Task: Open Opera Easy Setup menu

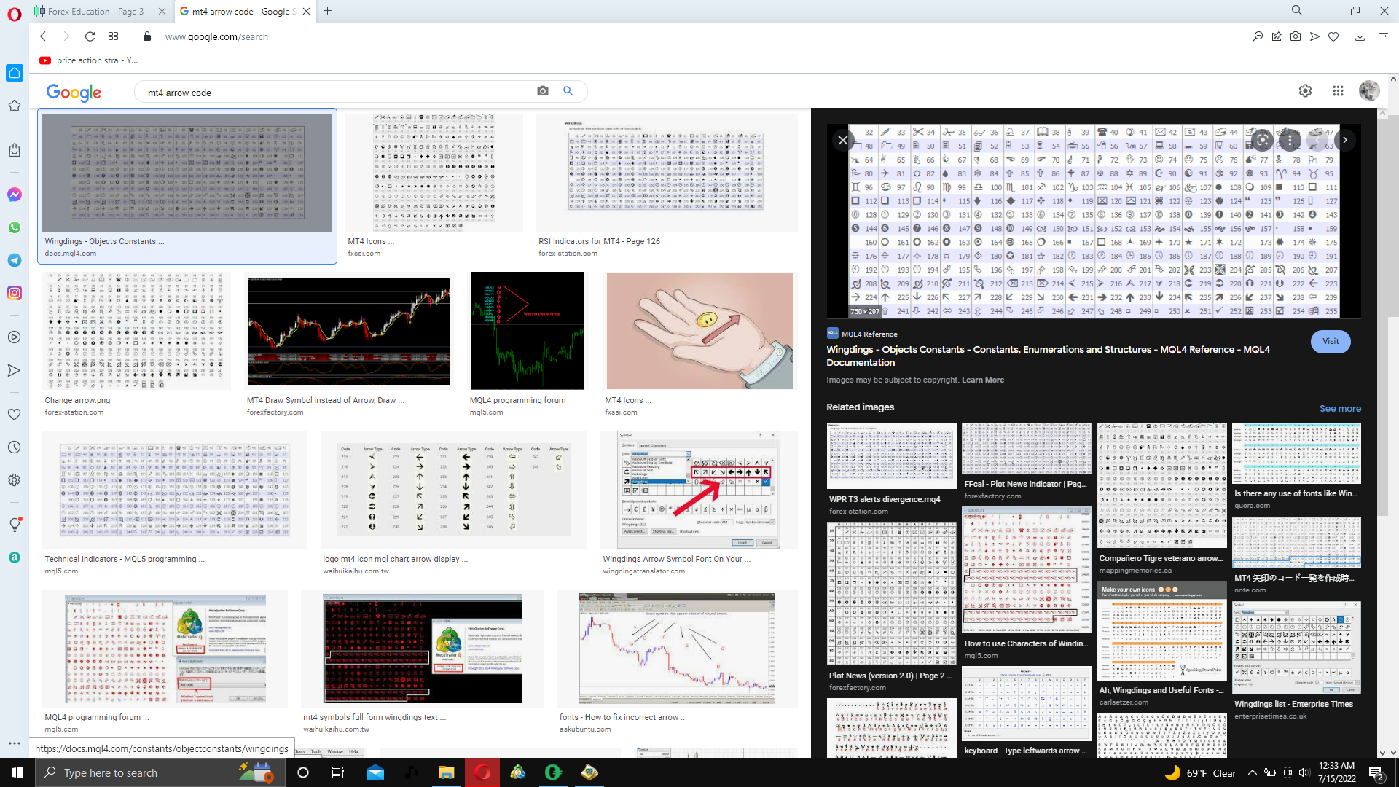Action: 1383,36
